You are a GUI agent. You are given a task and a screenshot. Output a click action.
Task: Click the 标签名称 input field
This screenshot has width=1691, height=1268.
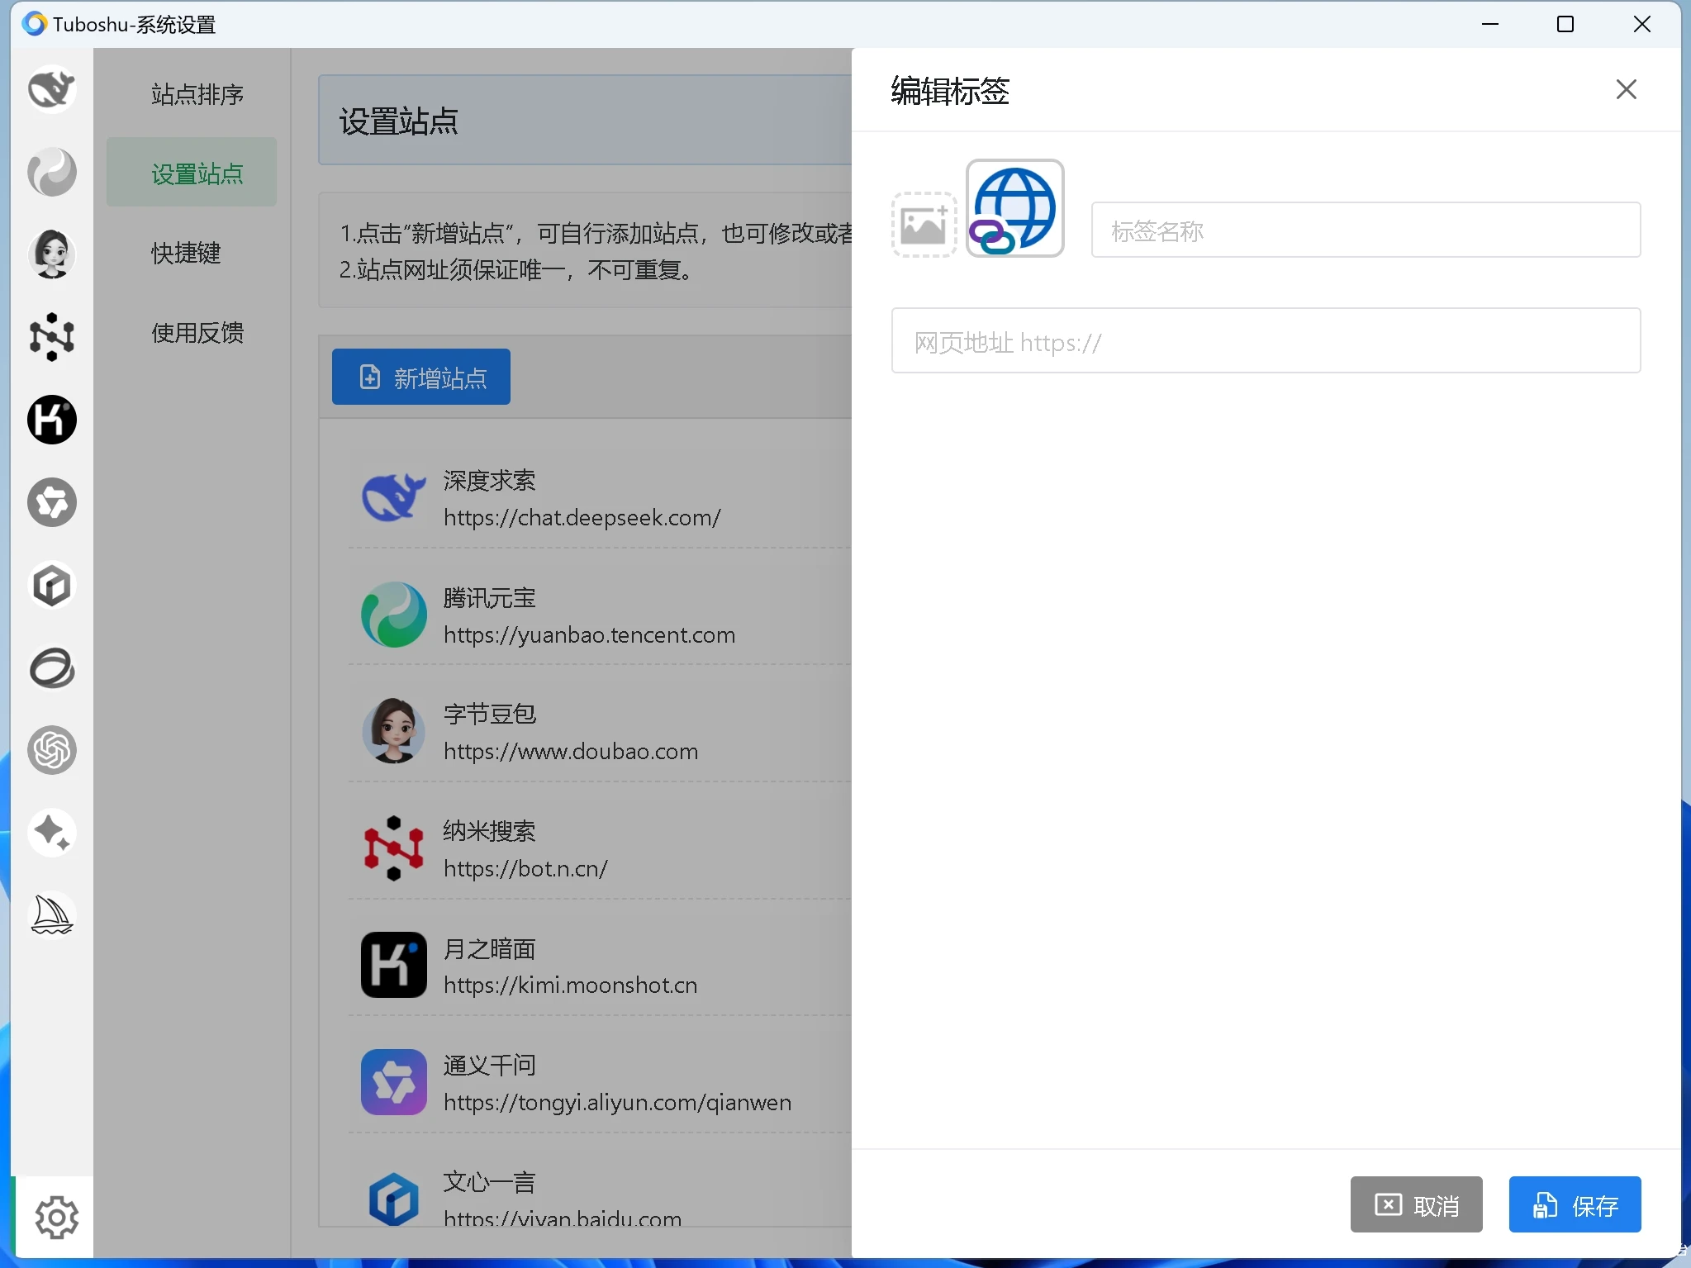1365,230
